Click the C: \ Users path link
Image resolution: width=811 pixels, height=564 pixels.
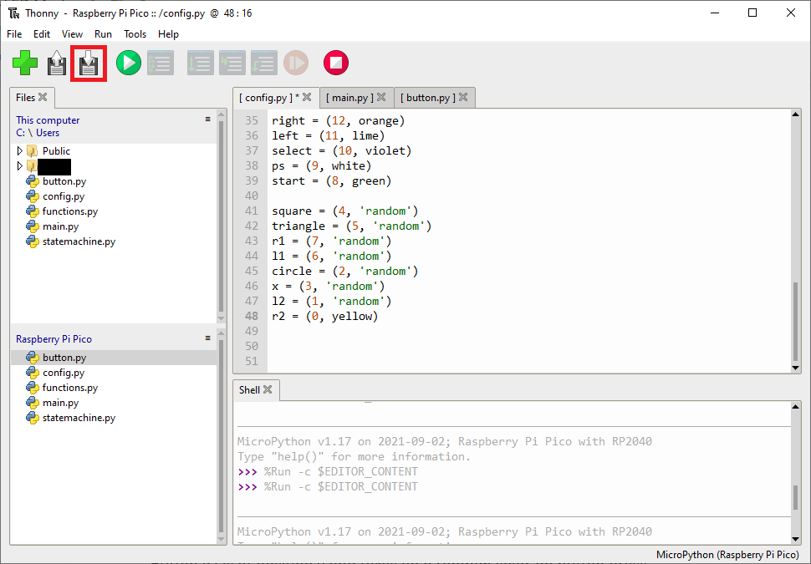(x=38, y=133)
